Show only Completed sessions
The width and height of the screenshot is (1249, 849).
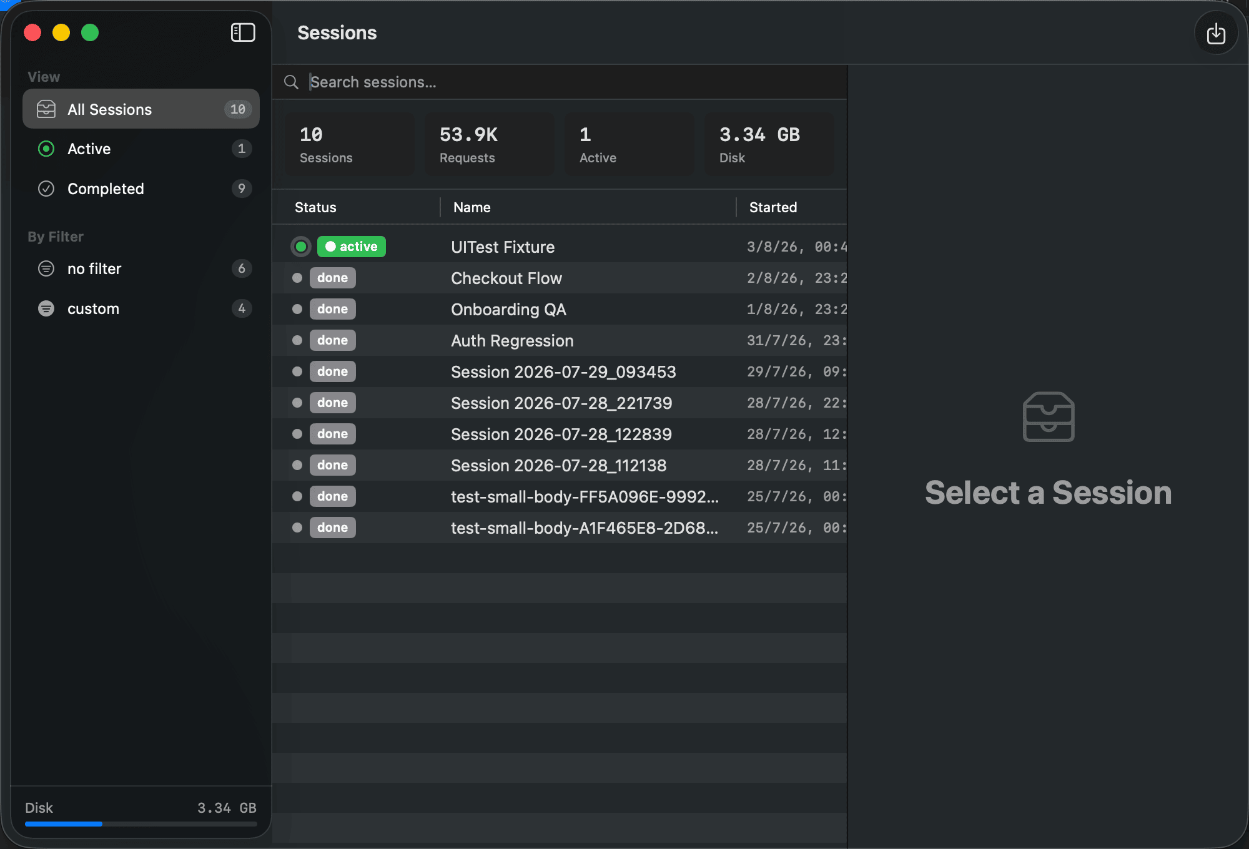click(141, 189)
